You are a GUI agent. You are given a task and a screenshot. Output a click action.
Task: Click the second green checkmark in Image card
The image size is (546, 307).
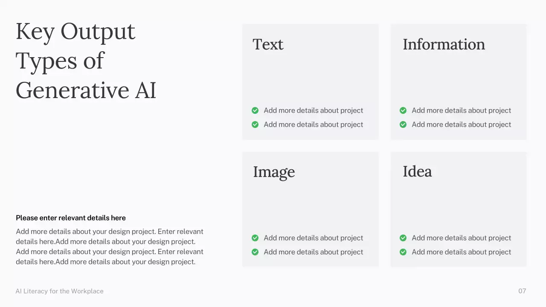pos(255,252)
